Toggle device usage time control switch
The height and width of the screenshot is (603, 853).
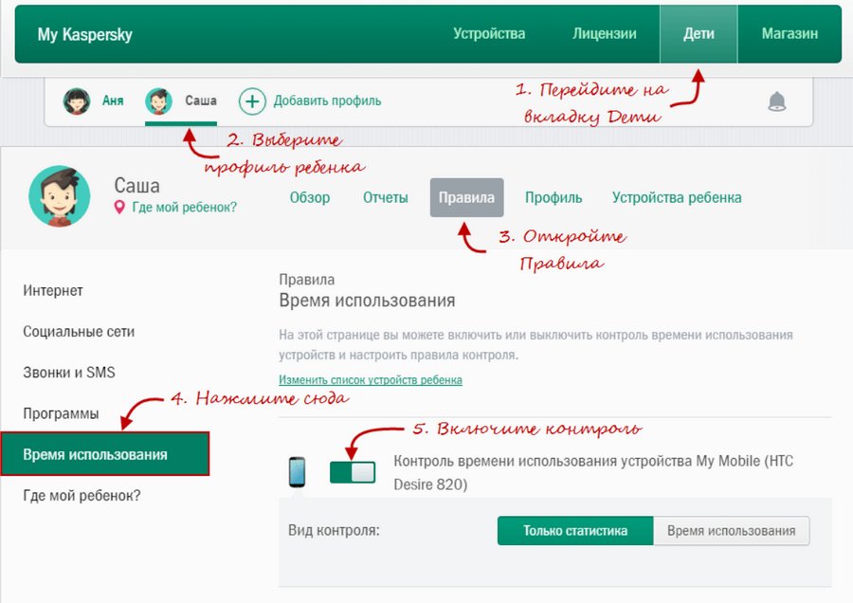pyautogui.click(x=353, y=472)
